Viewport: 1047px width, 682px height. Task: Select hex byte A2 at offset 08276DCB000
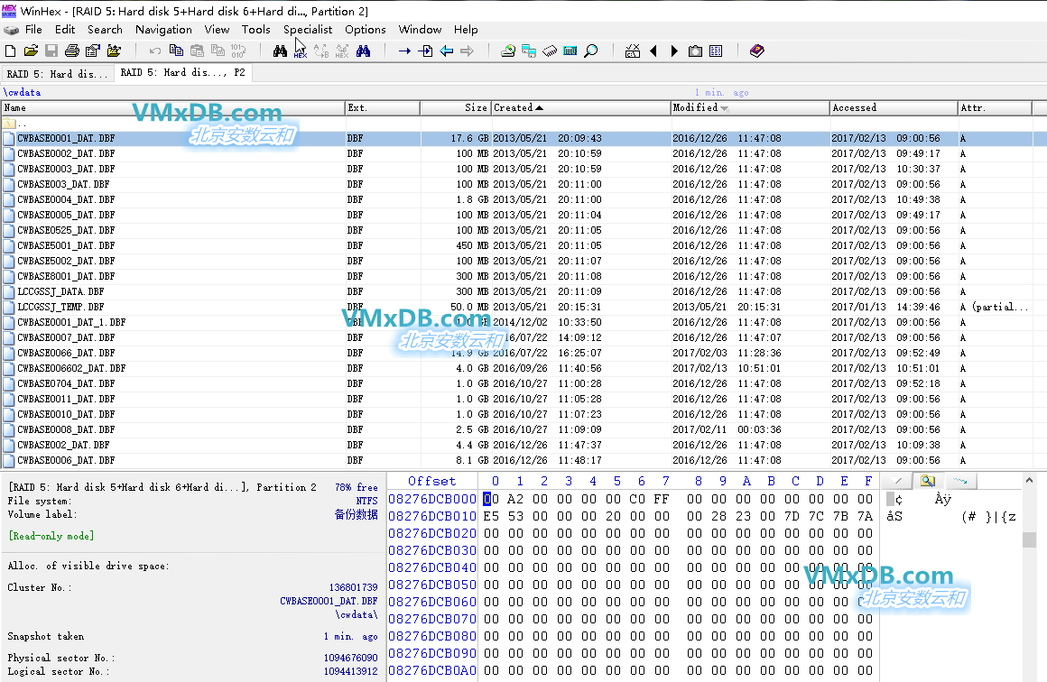(514, 499)
